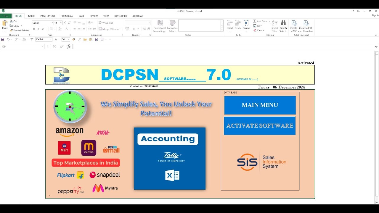Open the ACROBAT ribbon tab

click(x=137, y=16)
